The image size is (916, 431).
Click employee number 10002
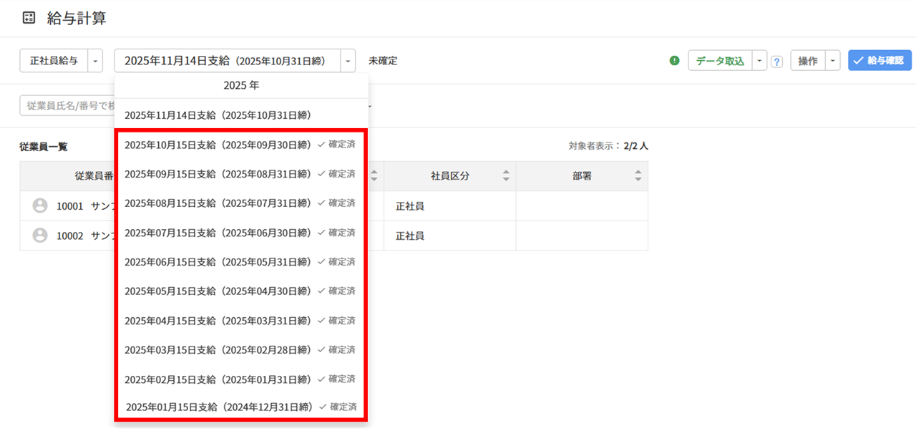(x=70, y=236)
